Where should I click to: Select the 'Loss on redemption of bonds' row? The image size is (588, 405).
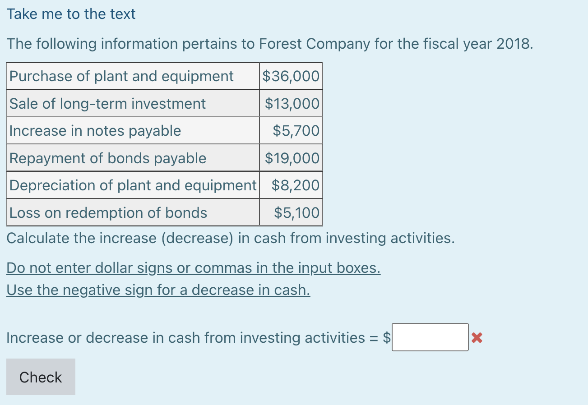tap(107, 212)
